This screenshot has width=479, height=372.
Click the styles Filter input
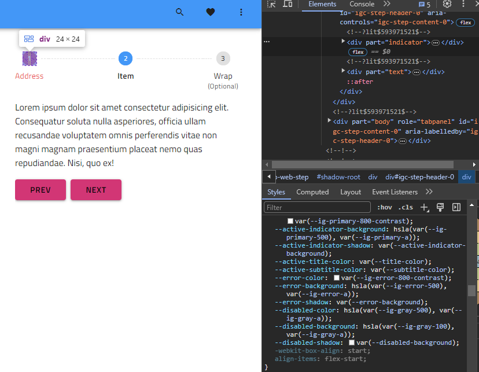317,207
